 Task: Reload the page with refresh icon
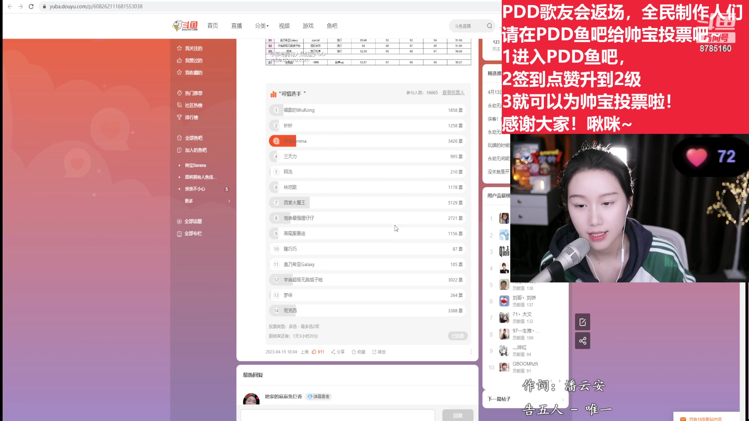pyautogui.click(x=31, y=6)
